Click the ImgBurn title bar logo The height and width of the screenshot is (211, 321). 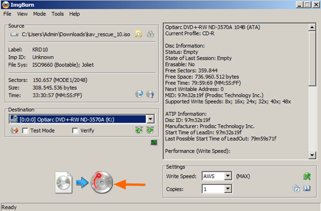click(5, 5)
